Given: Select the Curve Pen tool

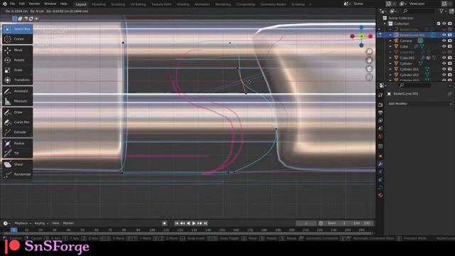Looking at the screenshot, I should tap(17, 122).
